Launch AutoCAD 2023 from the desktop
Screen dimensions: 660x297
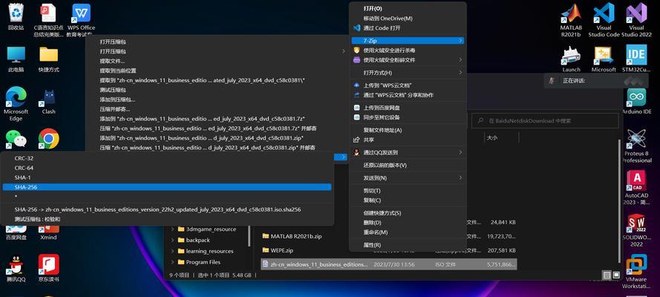click(x=636, y=187)
